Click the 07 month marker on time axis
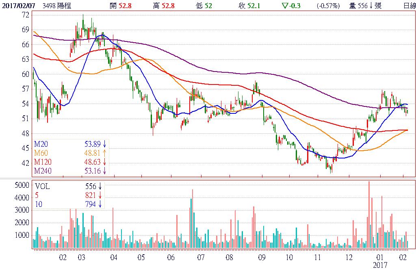Screen dimensions: 416x269 pyautogui.click(x=200, y=258)
